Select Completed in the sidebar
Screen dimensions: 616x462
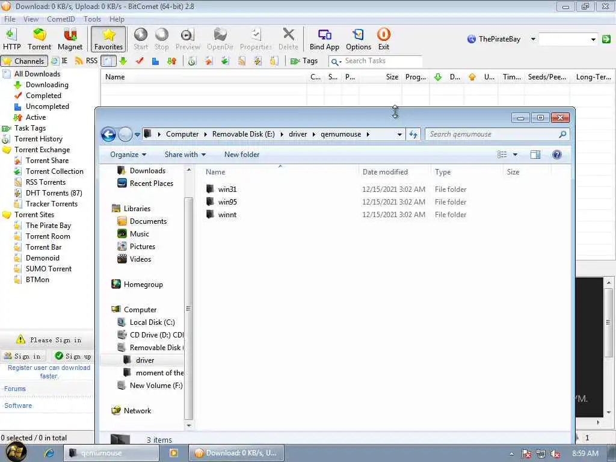43,96
